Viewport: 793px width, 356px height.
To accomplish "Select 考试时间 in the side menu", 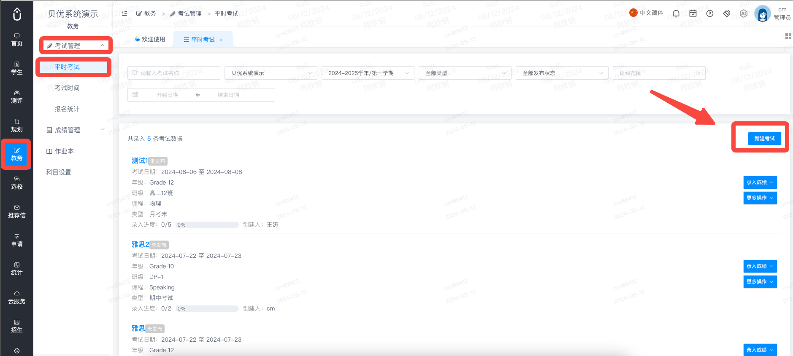I will click(67, 88).
